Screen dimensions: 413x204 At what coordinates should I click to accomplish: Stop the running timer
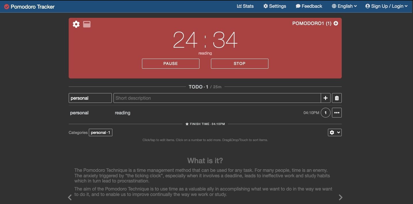(240, 63)
